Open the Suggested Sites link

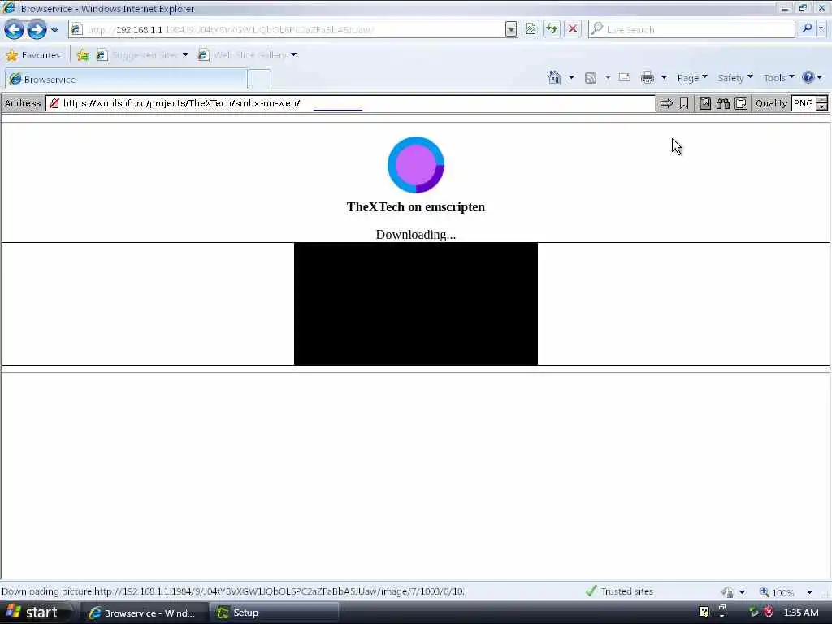coord(142,55)
